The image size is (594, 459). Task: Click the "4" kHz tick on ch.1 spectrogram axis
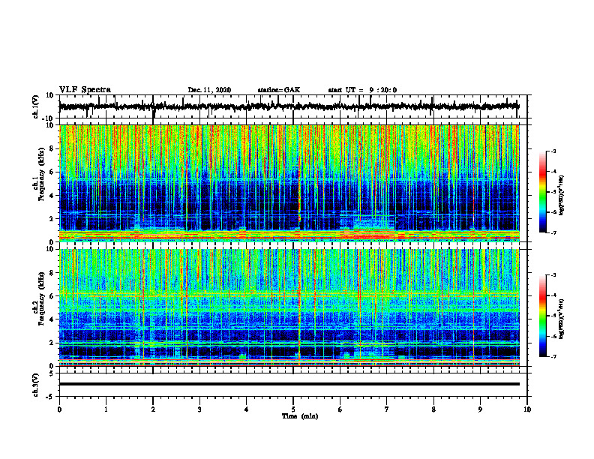tap(52, 196)
